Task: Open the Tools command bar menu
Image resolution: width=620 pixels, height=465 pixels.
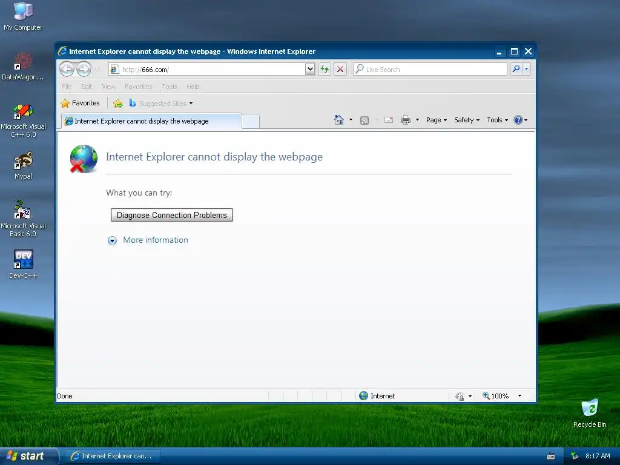Action: 497,120
